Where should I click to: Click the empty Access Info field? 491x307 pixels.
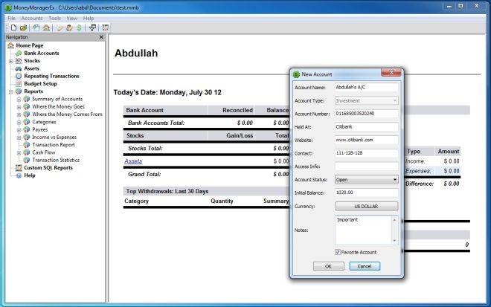[x=366, y=167]
